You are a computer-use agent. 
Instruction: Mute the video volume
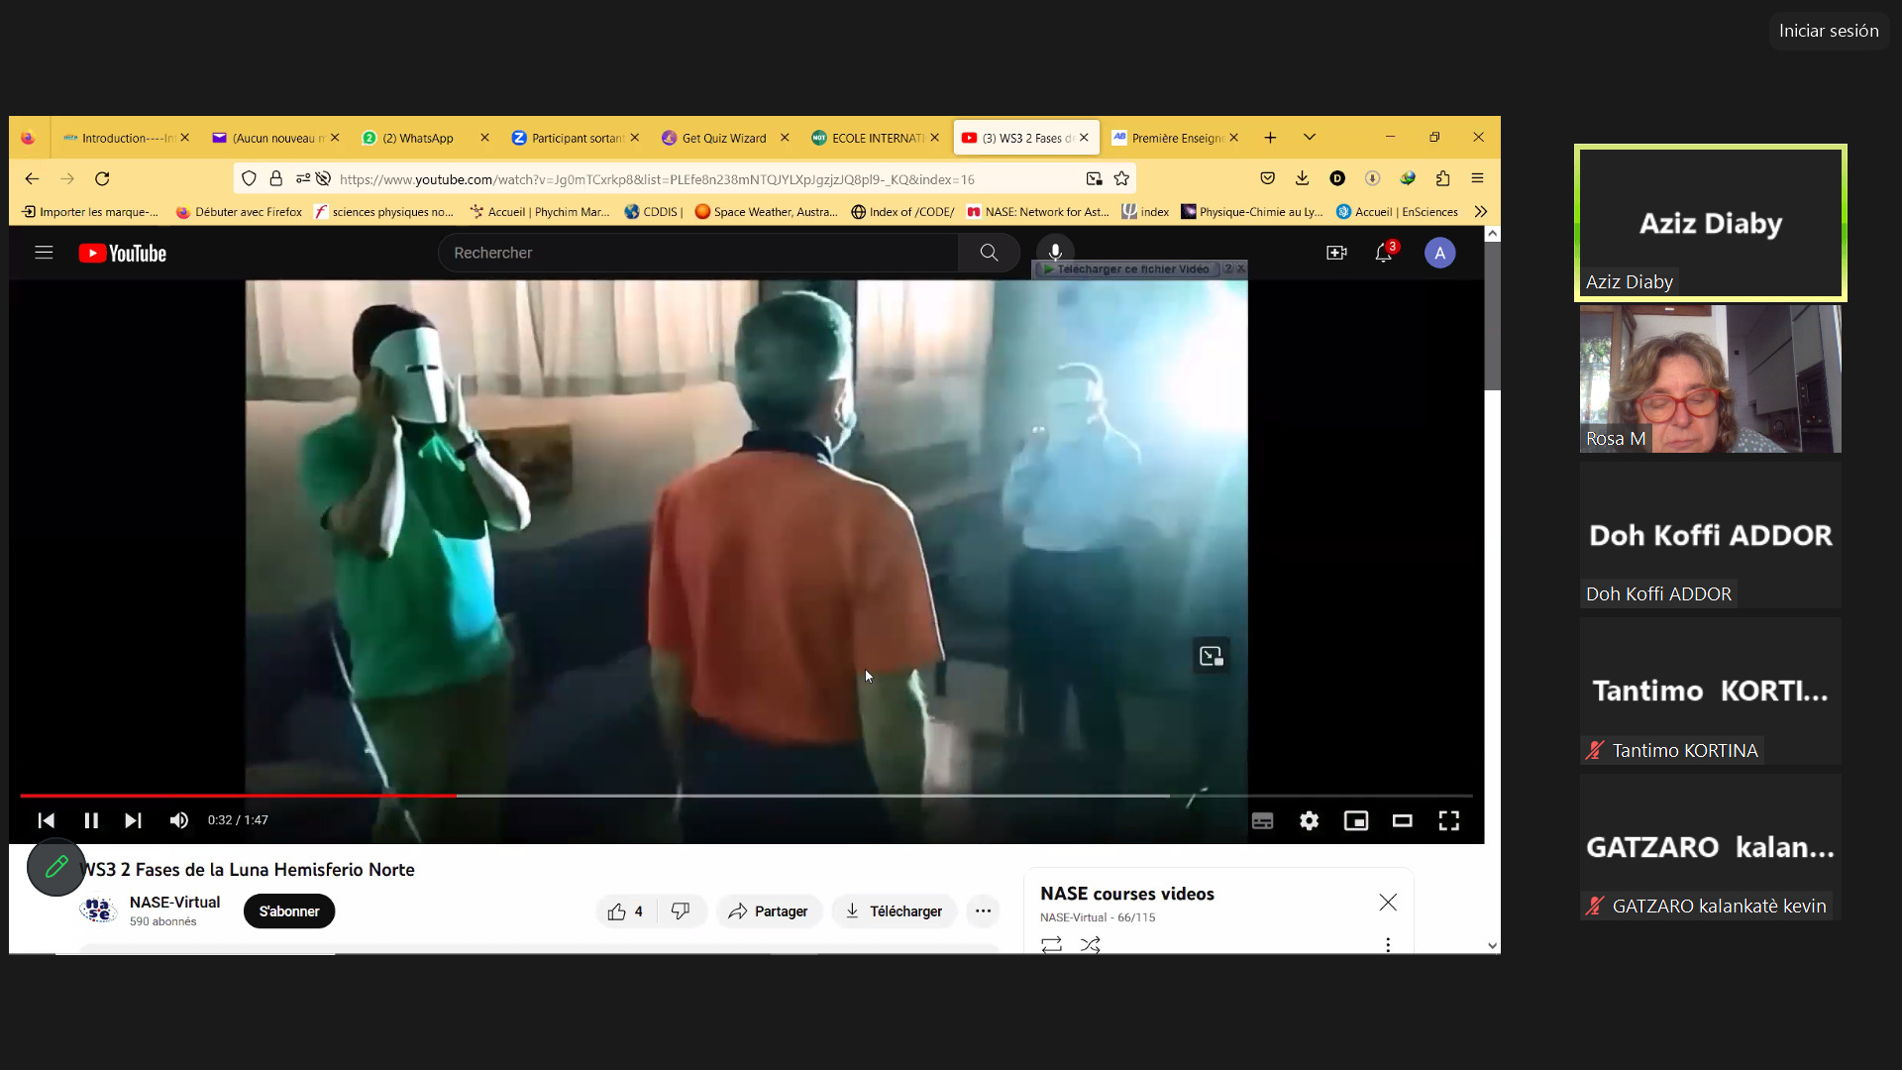(179, 820)
